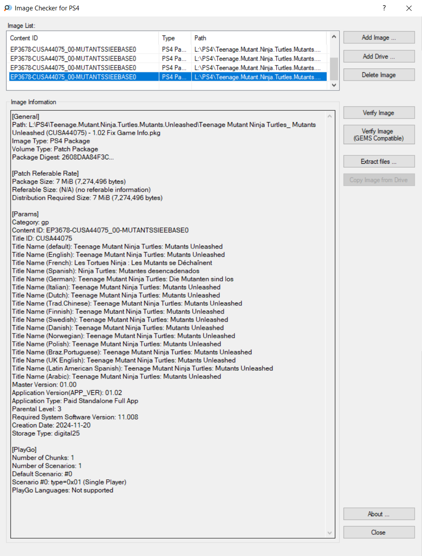Click the 'Title Name (Braz.Portuguese)' line
Viewport: 422px width, 556px height.
coord(132,352)
